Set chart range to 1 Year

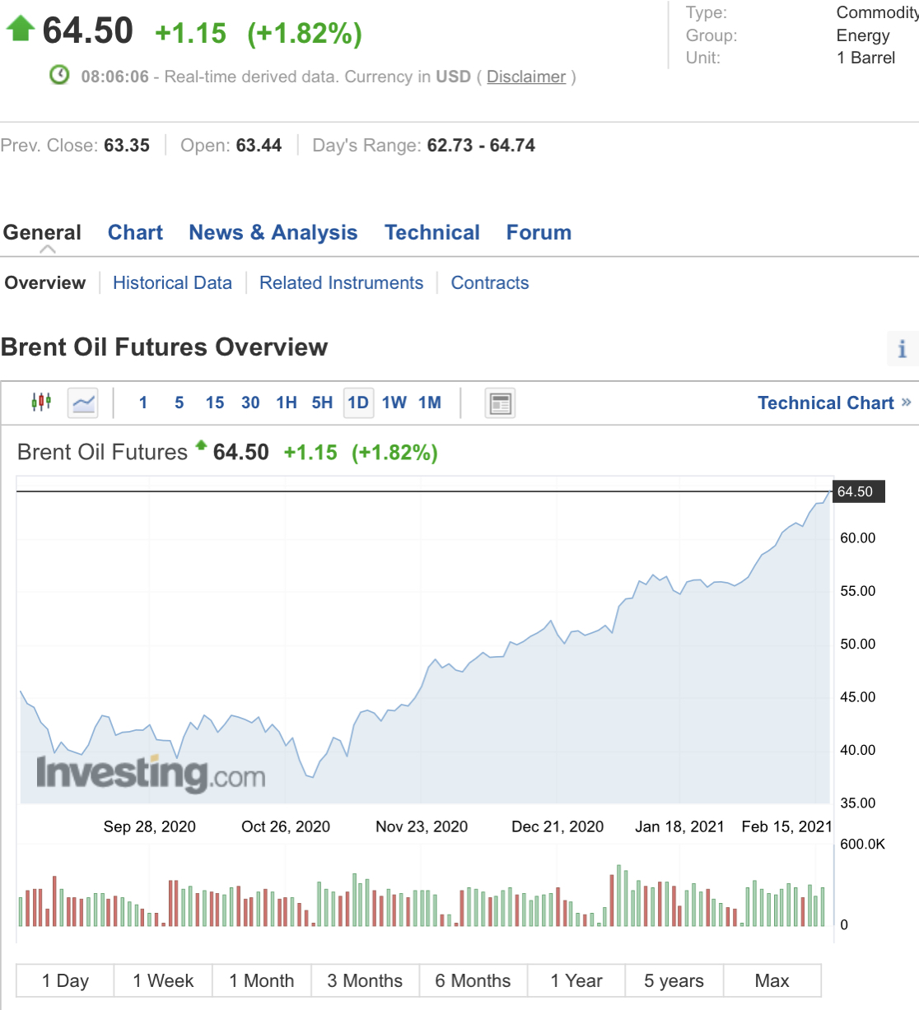pyautogui.click(x=576, y=981)
